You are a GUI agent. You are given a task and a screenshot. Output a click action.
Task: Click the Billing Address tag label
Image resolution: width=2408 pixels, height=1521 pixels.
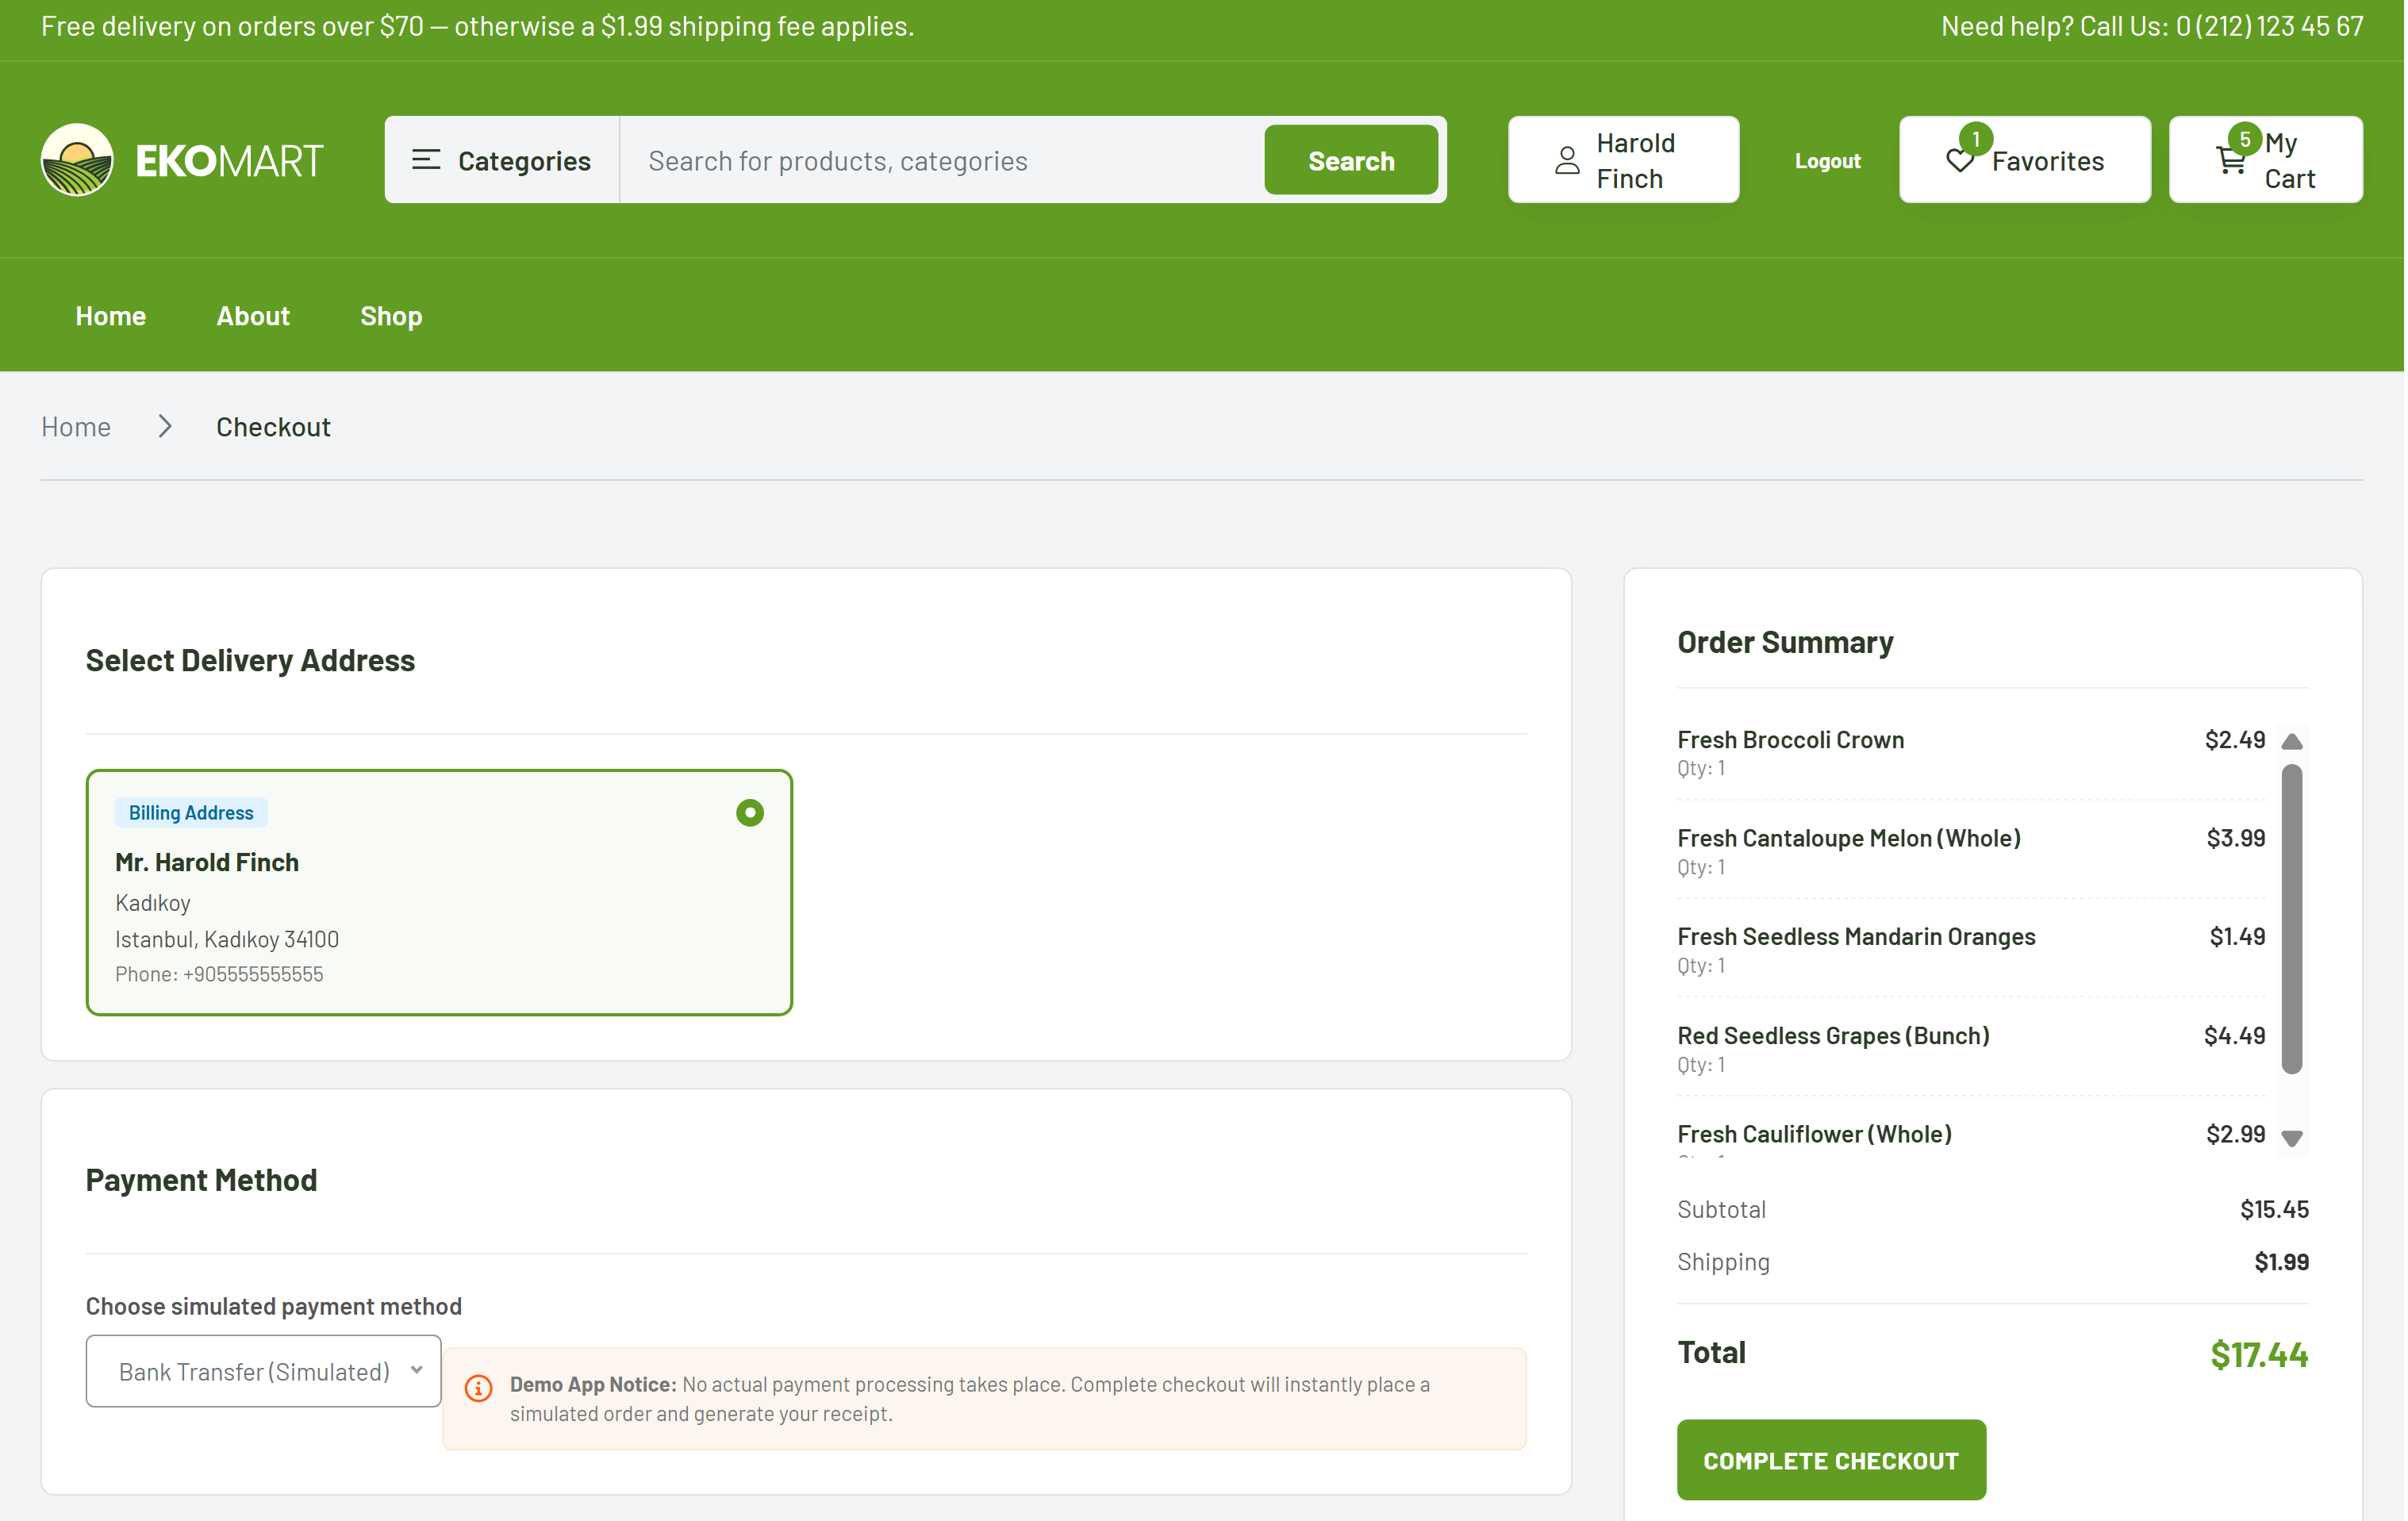tap(191, 814)
